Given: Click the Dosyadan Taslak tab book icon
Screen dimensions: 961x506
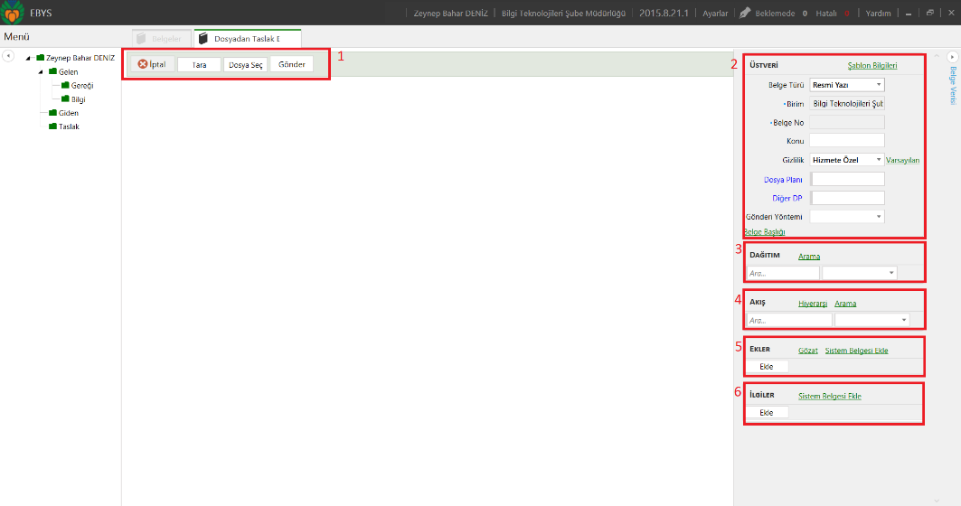Looking at the screenshot, I should [203, 39].
